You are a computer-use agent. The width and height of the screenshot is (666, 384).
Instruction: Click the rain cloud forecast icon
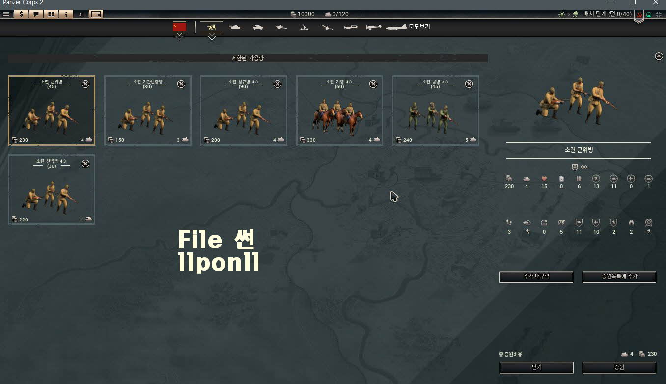coord(575,14)
